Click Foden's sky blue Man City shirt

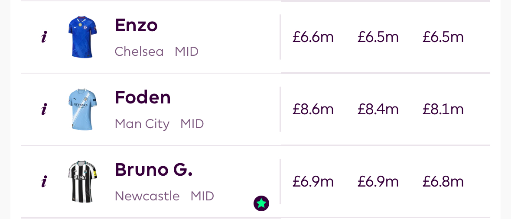82,109
